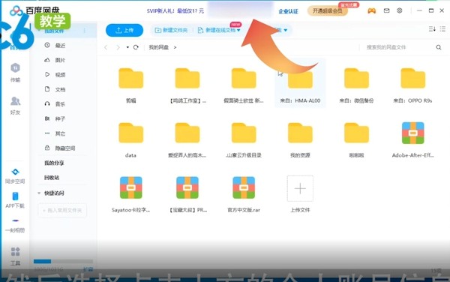Open the toolbar dropdown right of 新建在线文档
This screenshot has width=450, height=282.
point(285,30)
